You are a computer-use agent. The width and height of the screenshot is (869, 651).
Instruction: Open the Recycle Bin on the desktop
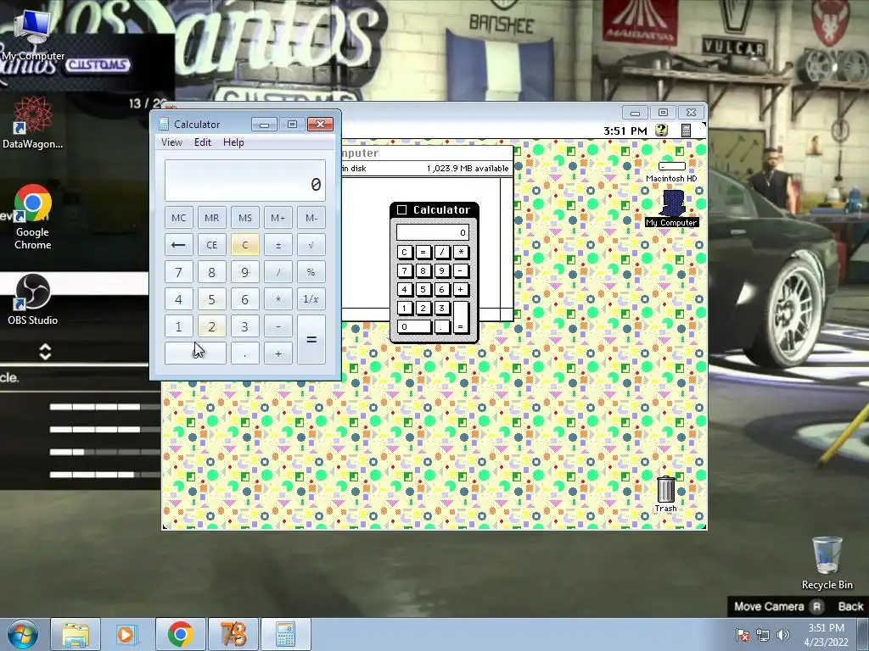(x=827, y=563)
